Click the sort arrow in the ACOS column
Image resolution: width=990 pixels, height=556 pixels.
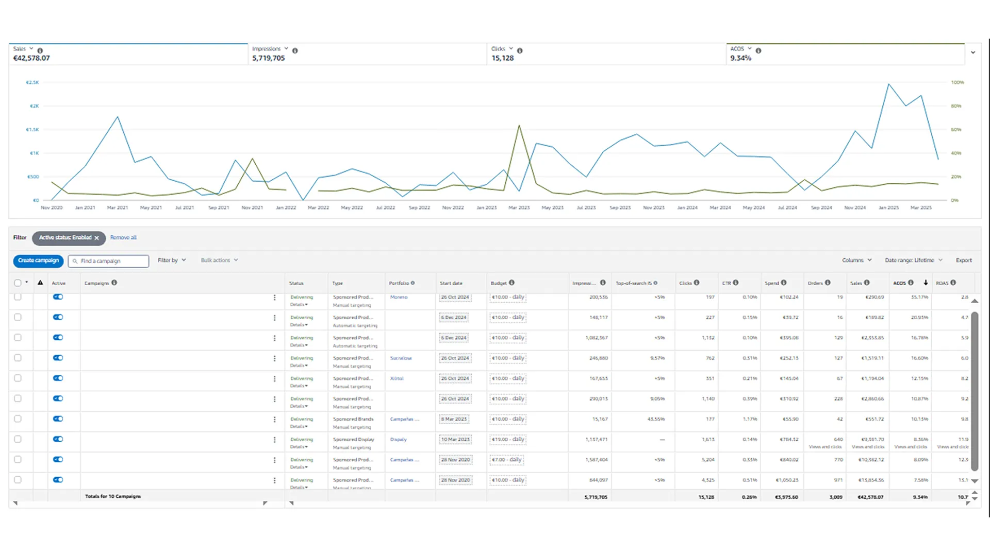tap(926, 283)
